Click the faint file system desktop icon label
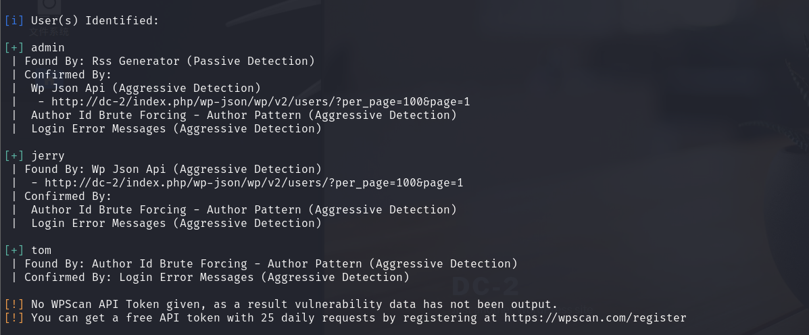The height and width of the screenshot is (335, 809). 49,32
